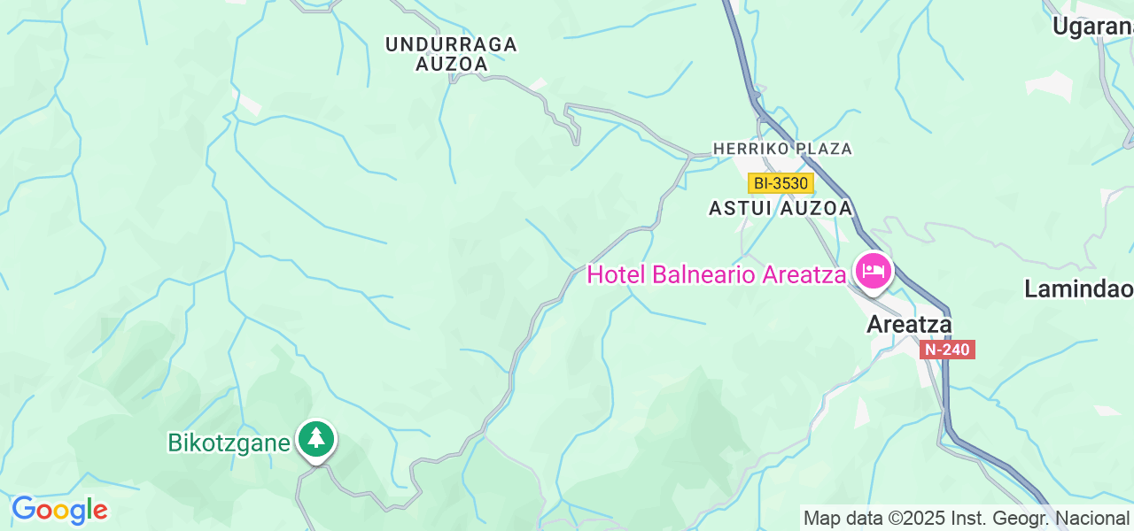1134x531 pixels.
Task: Click the Undurraga Auzoa neighborhood label
Action: pos(451,54)
